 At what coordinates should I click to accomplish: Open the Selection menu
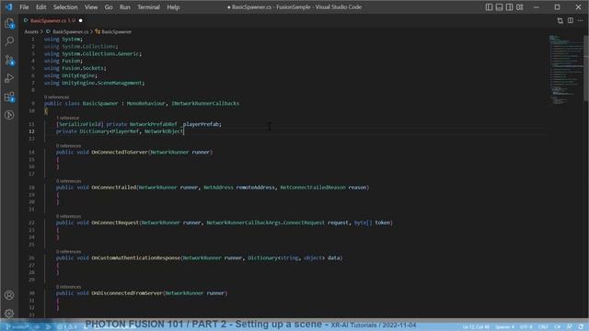[65, 7]
